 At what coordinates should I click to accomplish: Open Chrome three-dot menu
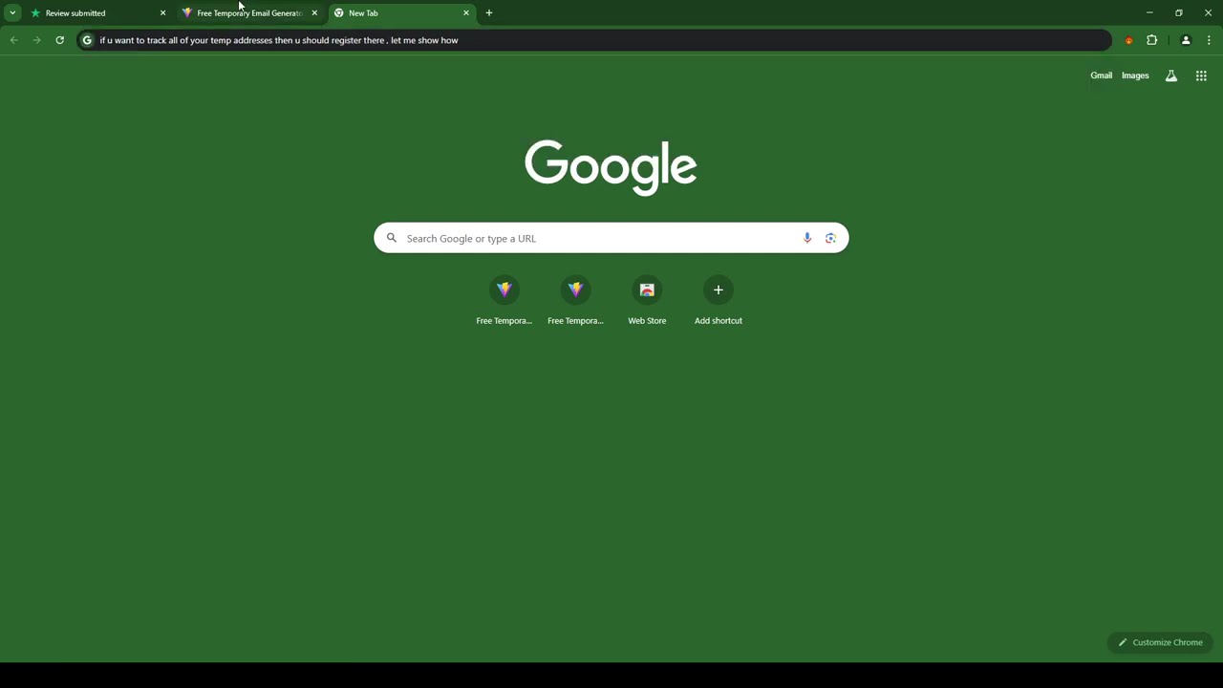pyautogui.click(x=1209, y=40)
